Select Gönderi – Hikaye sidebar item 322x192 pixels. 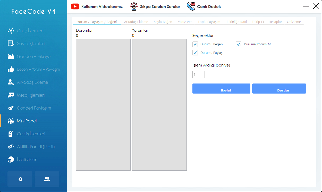click(x=34, y=56)
